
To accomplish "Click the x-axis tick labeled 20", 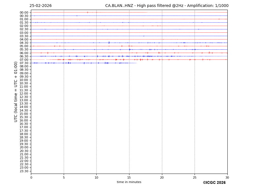I will (x=162, y=177).
